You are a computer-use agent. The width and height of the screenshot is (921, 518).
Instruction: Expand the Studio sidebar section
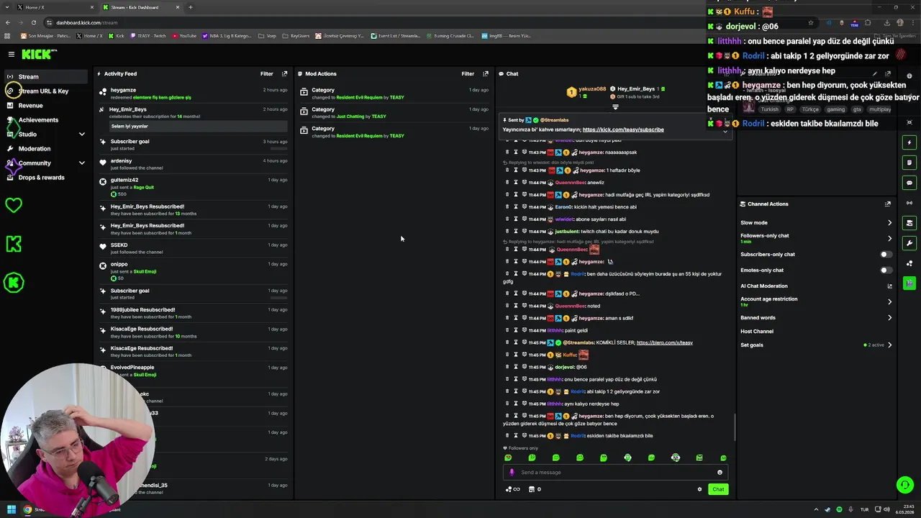(81, 134)
